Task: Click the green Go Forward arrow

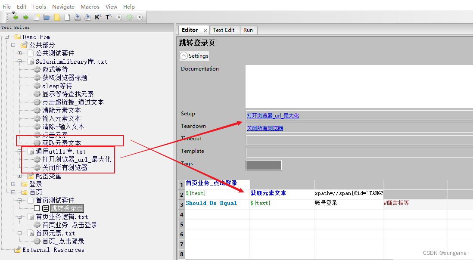Action: pos(26,18)
